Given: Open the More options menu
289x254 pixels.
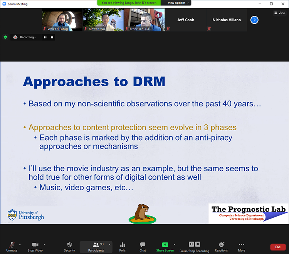Looking at the screenshot, I should (x=242, y=247).
